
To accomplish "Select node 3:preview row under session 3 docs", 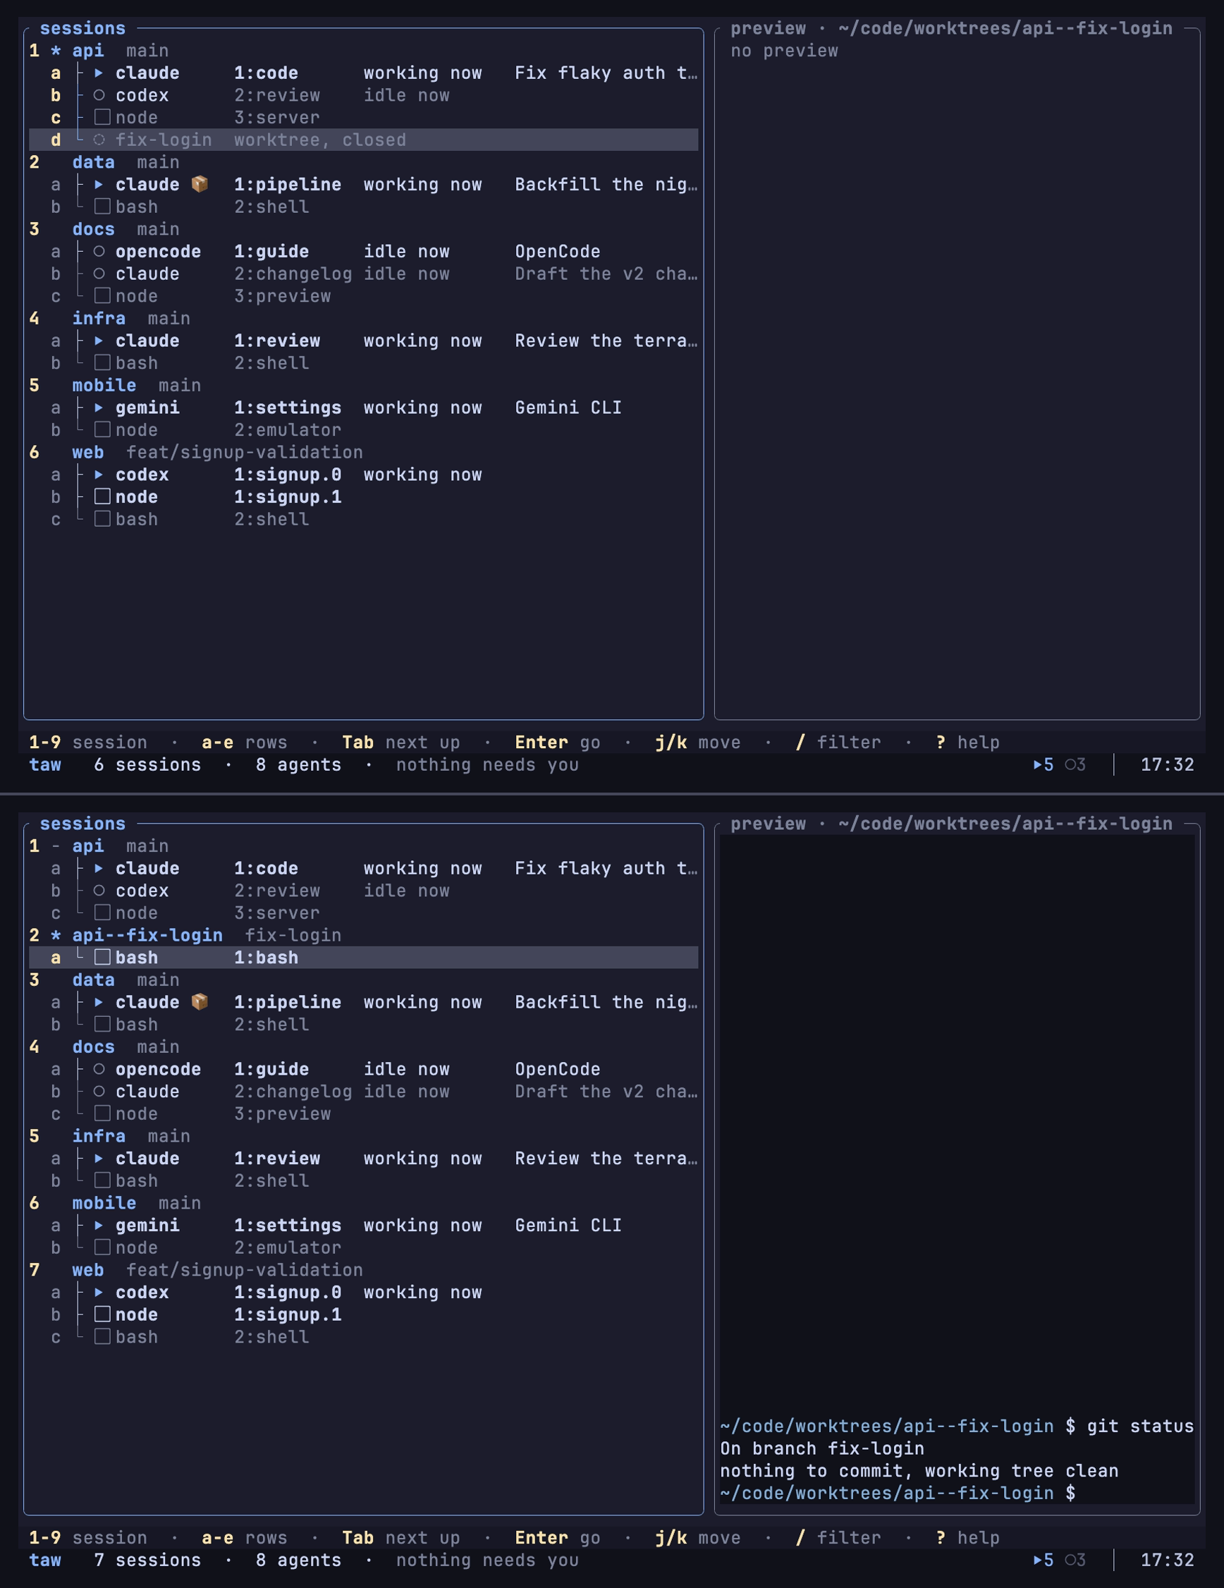I will coord(363,296).
